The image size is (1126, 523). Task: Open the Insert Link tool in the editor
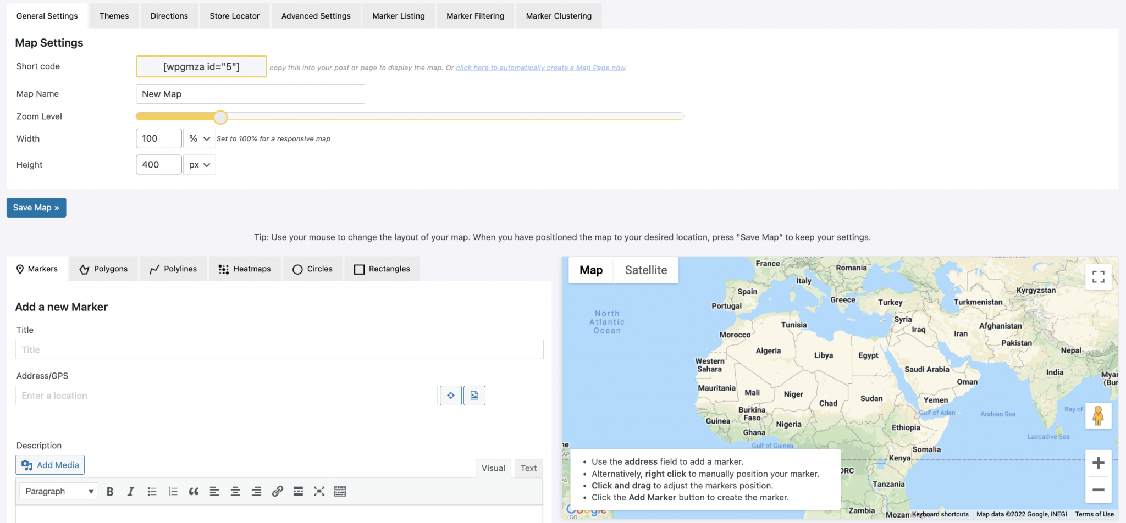(x=277, y=491)
